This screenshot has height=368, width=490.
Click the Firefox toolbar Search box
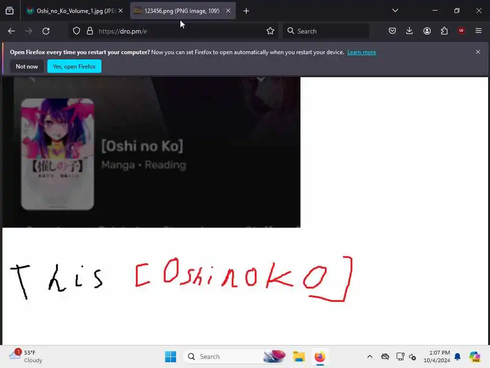[x=326, y=31]
